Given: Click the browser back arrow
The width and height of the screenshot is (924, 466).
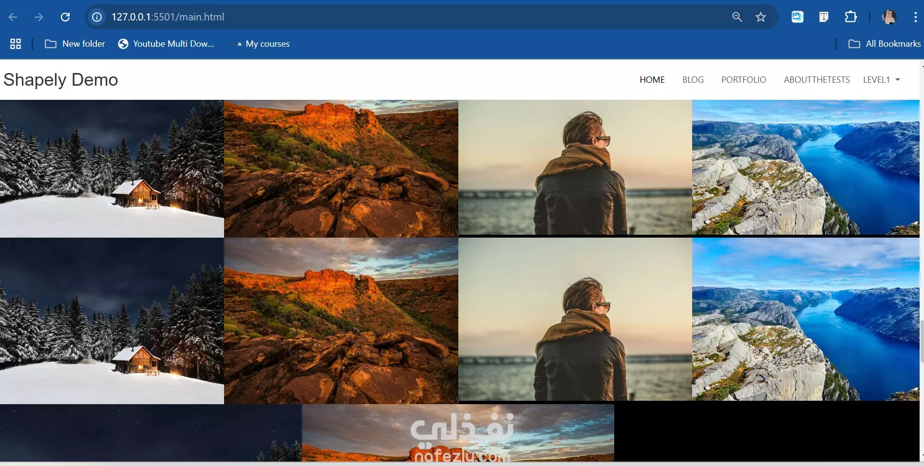Looking at the screenshot, I should click(13, 17).
